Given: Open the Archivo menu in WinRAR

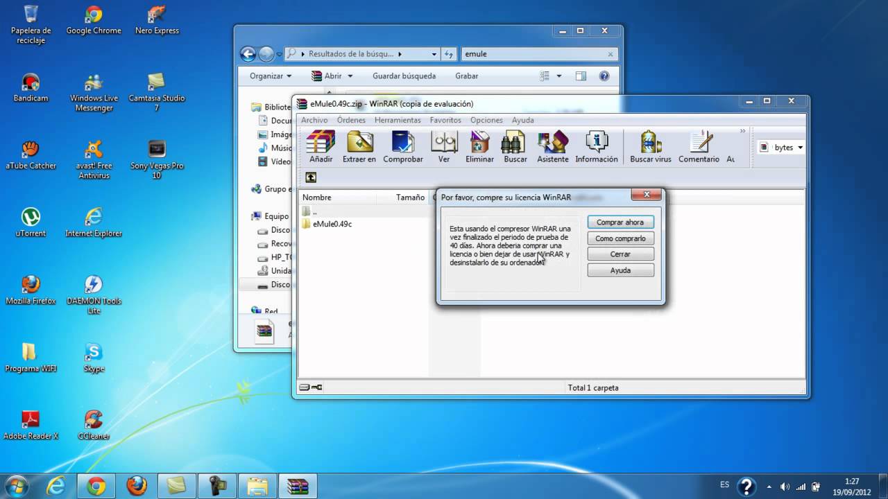Looking at the screenshot, I should 314,120.
